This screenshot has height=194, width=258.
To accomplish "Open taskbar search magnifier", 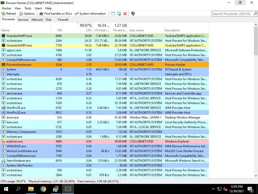I will 18,189.
